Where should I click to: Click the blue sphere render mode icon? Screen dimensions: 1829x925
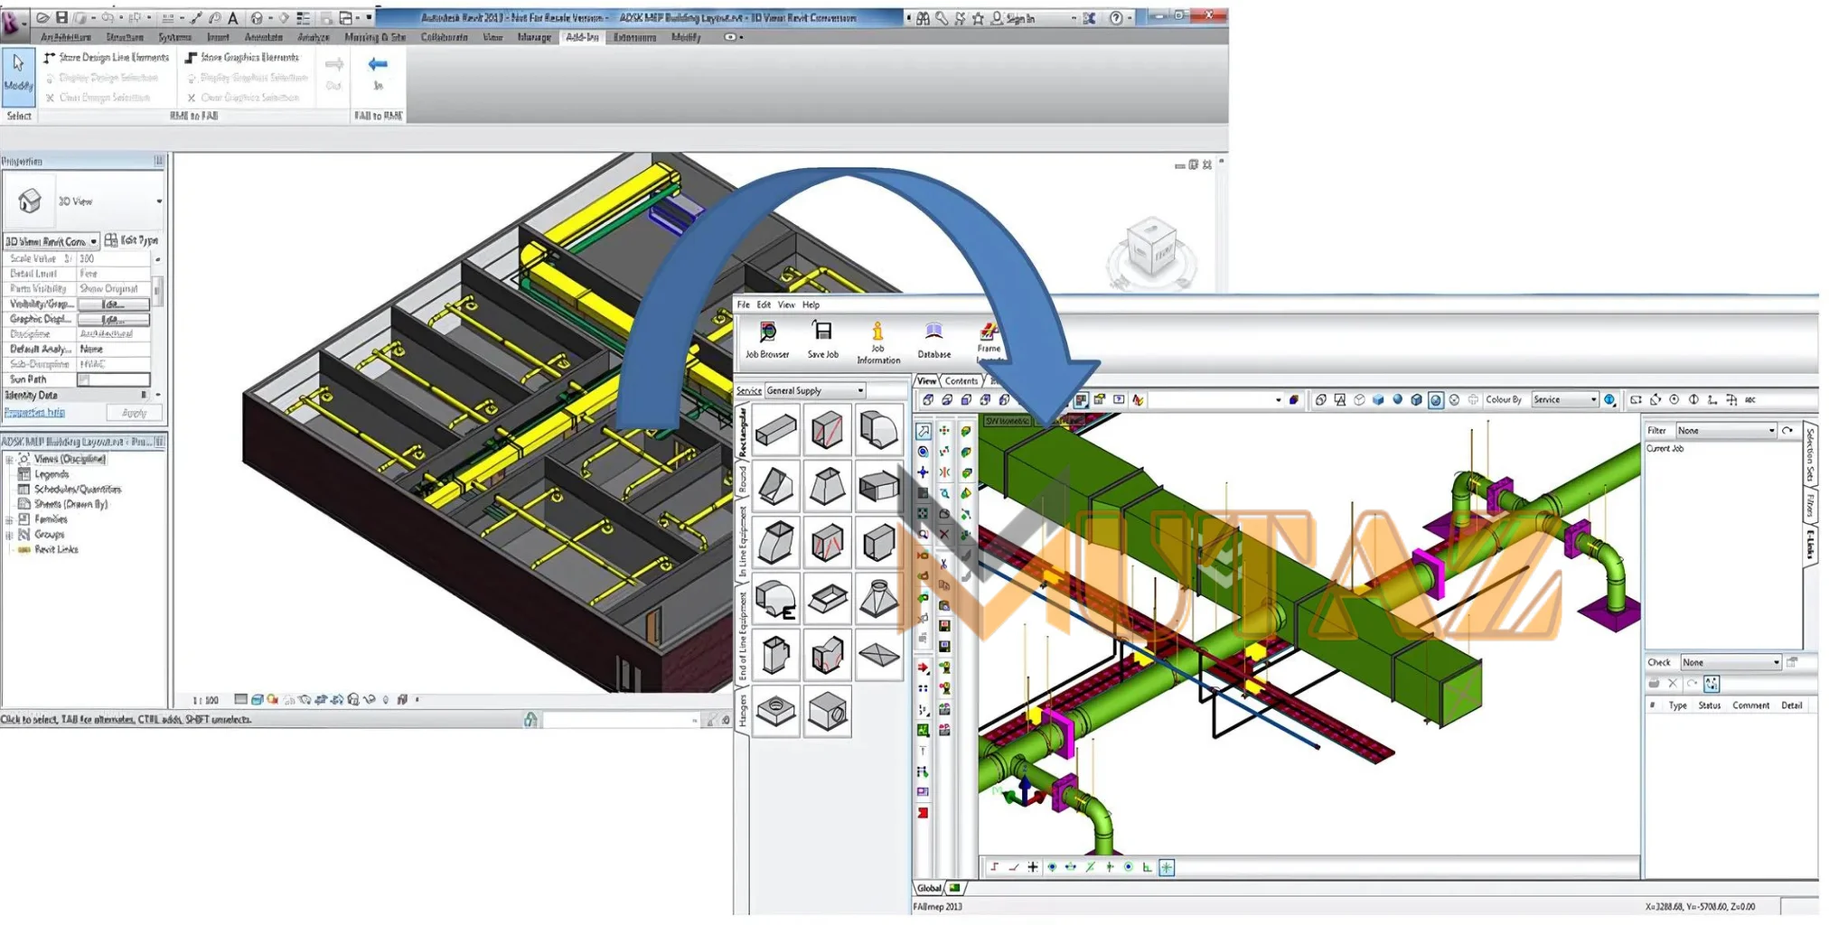(1397, 400)
